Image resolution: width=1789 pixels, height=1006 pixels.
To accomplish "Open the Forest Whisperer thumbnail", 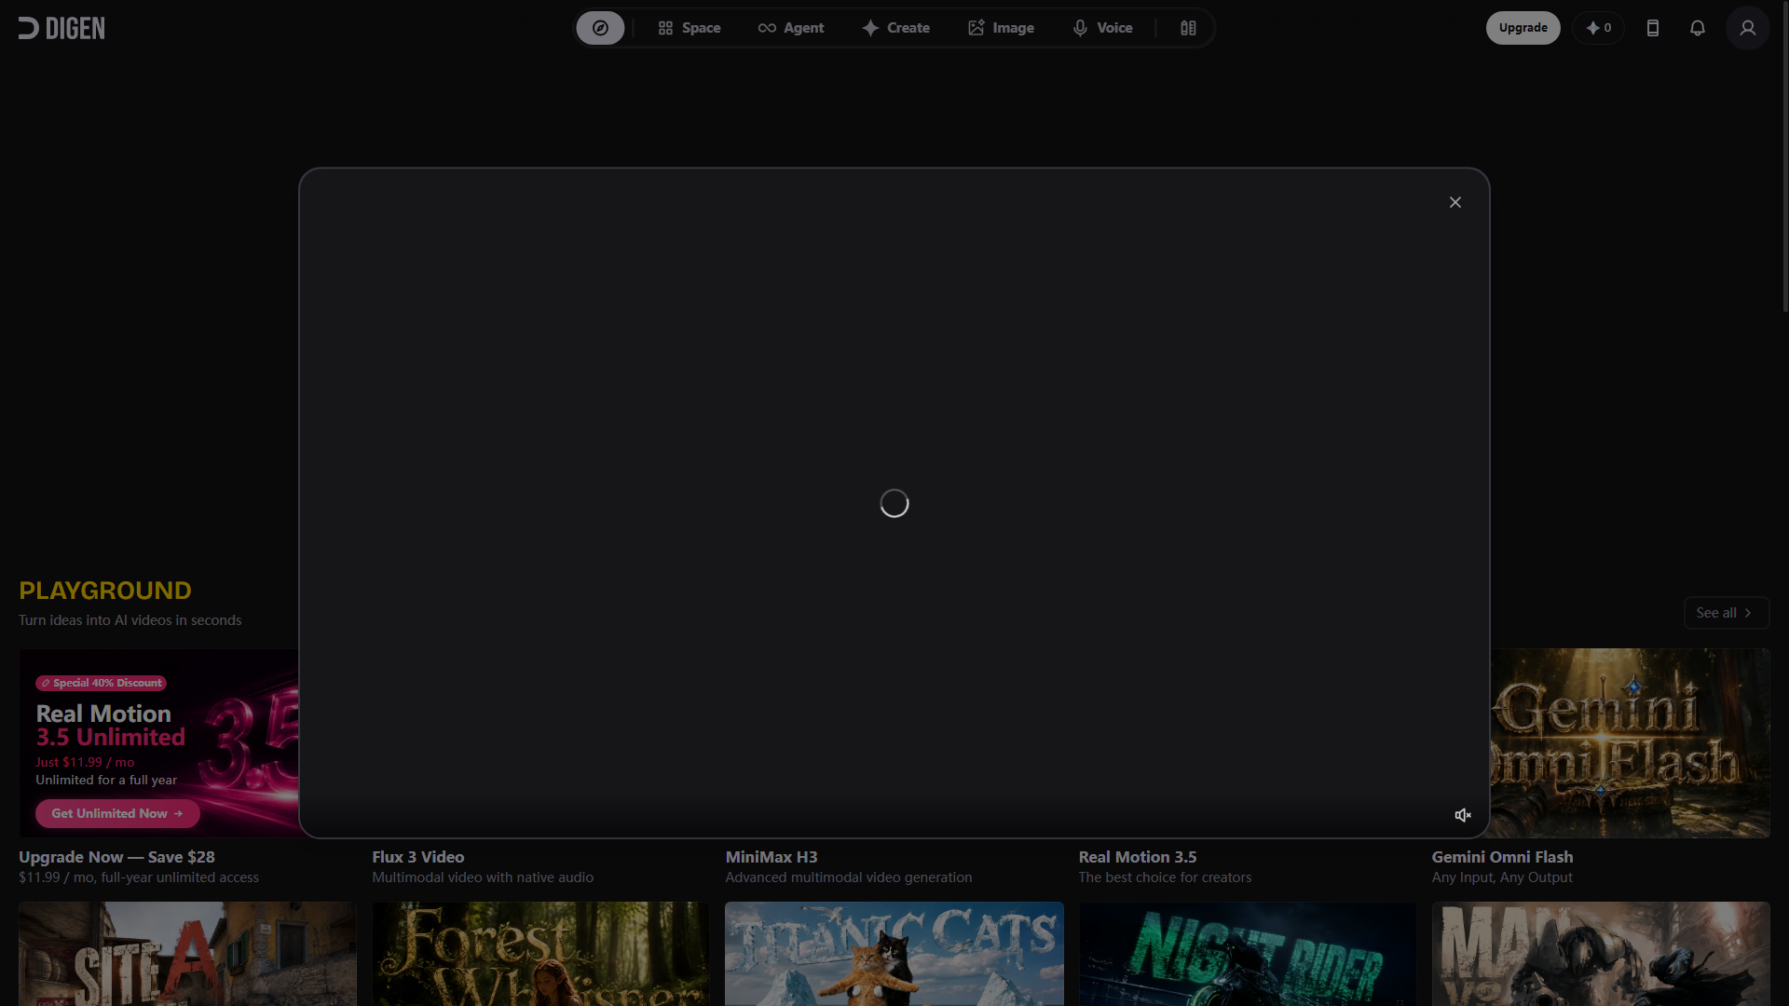I will pos(540,953).
